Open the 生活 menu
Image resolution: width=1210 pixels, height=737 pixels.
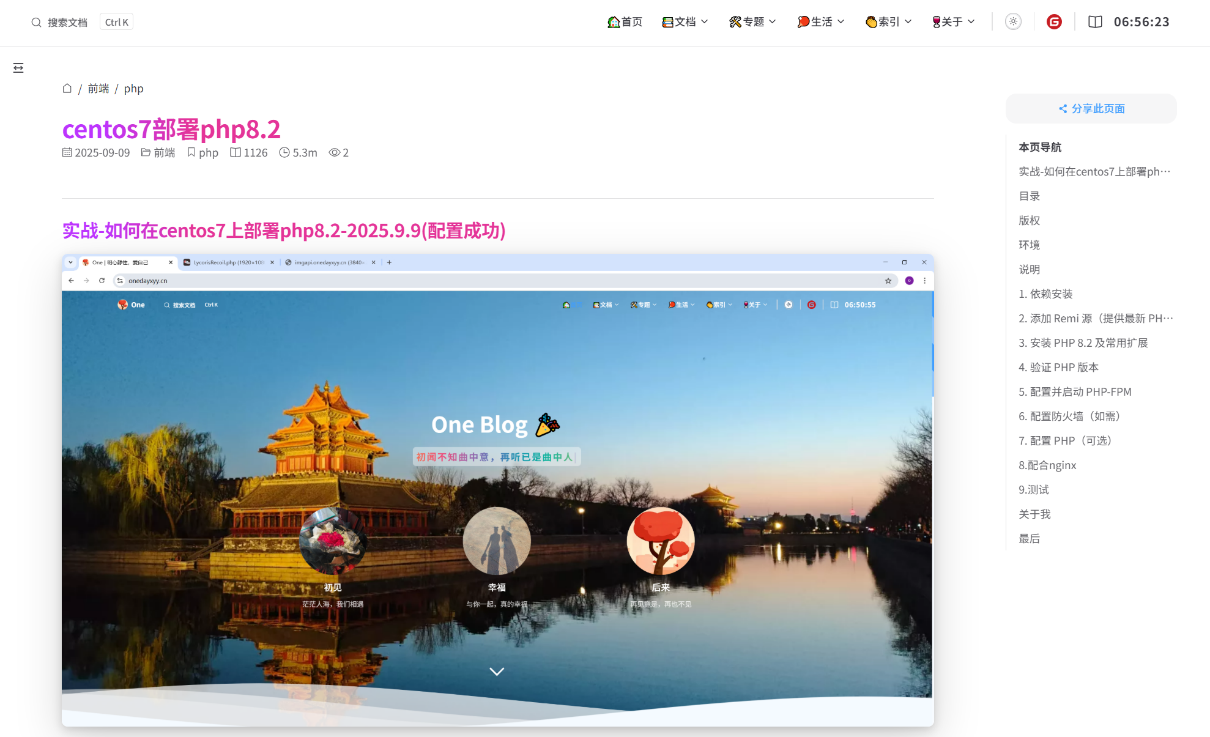(820, 22)
